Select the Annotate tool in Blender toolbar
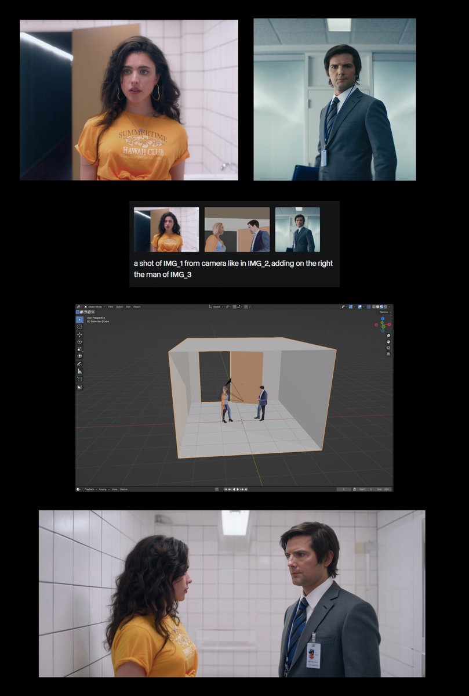This screenshot has width=469, height=696. pos(80,364)
